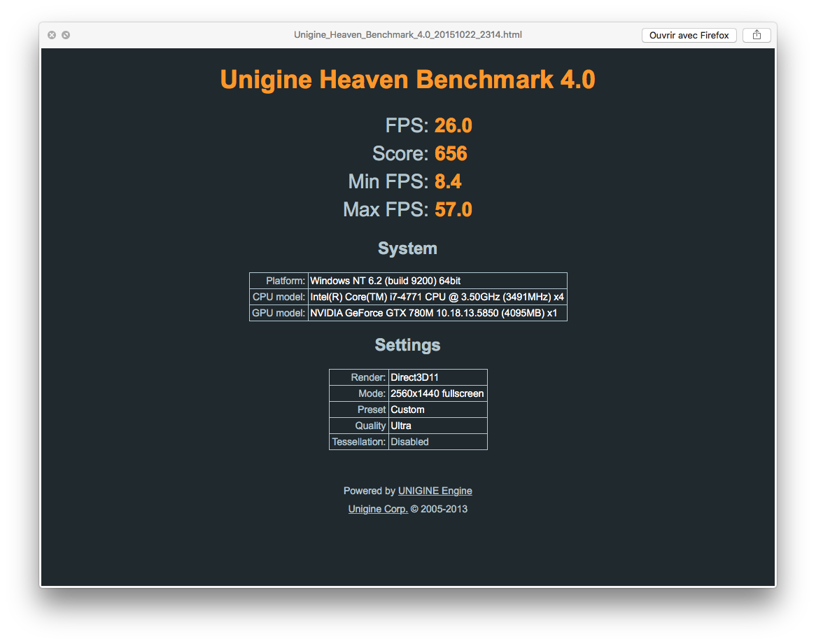816x644 pixels.
Task: Click the 'Unigine Heaven Benchmark 4.0' heading
Action: 407,80
